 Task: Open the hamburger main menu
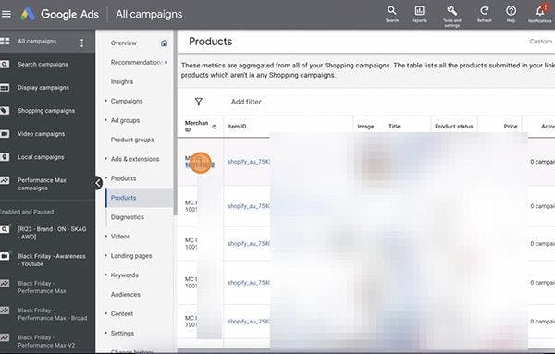tap(6, 14)
